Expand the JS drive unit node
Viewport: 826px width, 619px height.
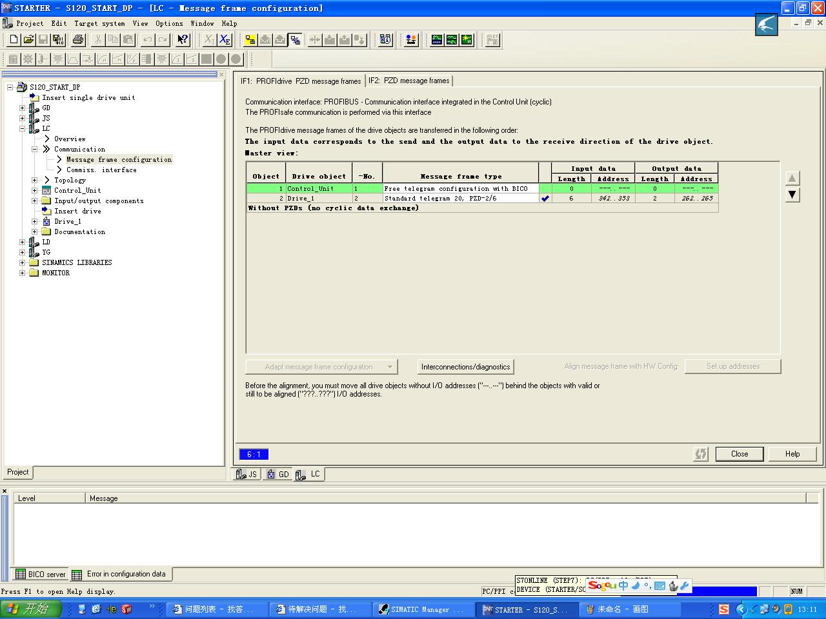tap(22, 118)
